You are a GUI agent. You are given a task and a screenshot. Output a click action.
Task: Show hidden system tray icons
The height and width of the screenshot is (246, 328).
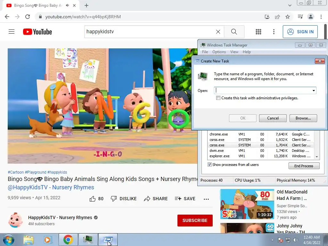click(272, 240)
